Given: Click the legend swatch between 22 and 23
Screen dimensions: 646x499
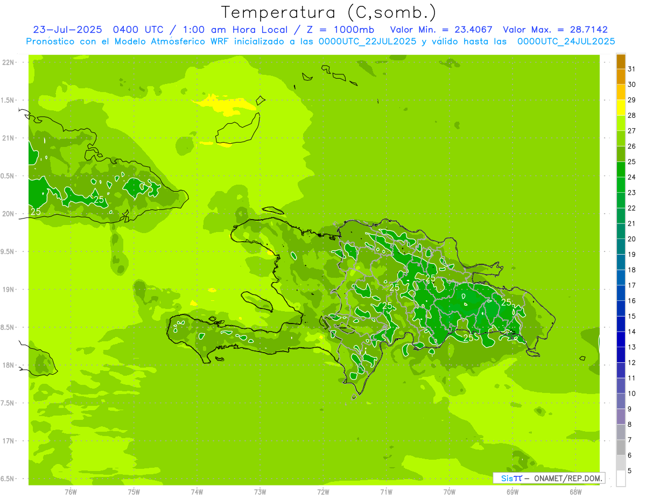Looking at the screenshot, I should coord(621,200).
